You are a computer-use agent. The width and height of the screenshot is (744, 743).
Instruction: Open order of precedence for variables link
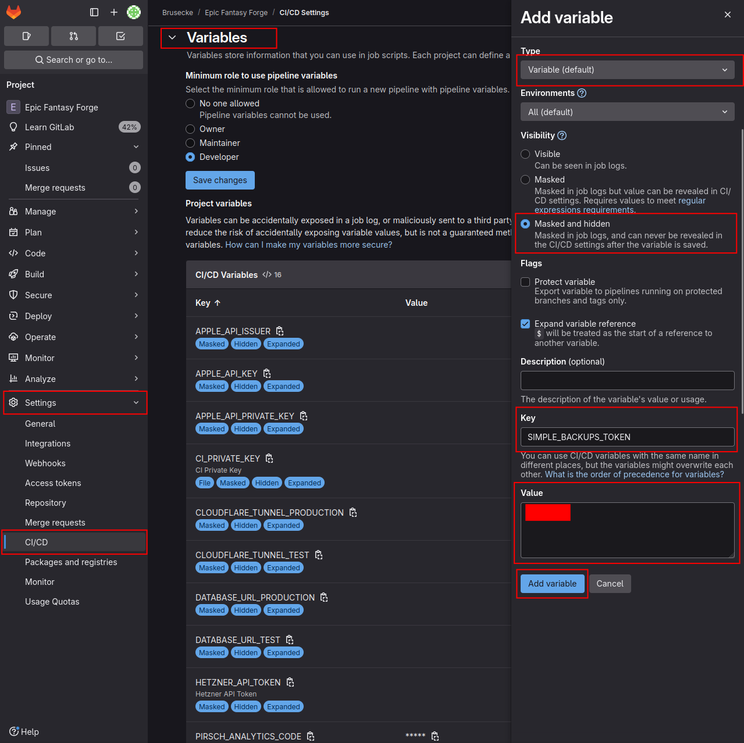[x=635, y=474]
